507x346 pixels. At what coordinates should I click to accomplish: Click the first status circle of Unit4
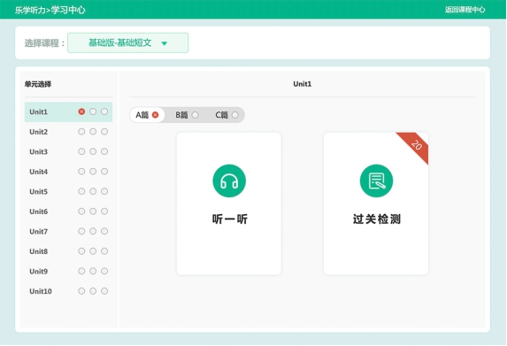point(81,172)
